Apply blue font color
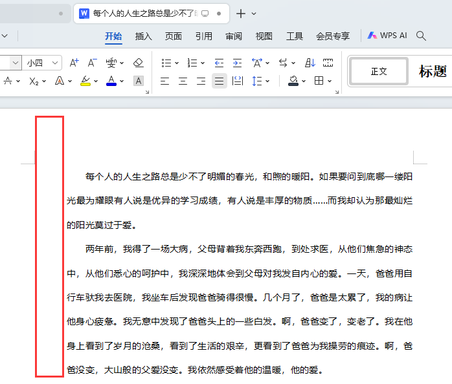The image size is (452, 384). (x=111, y=81)
